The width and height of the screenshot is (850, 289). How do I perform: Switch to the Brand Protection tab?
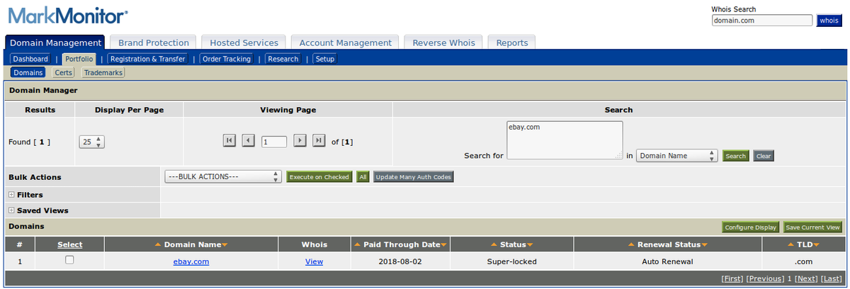tap(153, 42)
